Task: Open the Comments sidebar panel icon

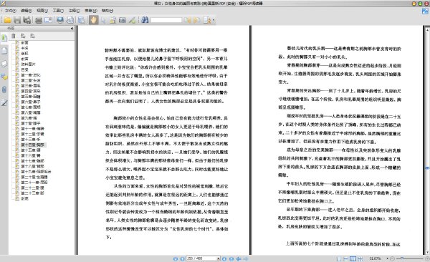Action: 4,77
